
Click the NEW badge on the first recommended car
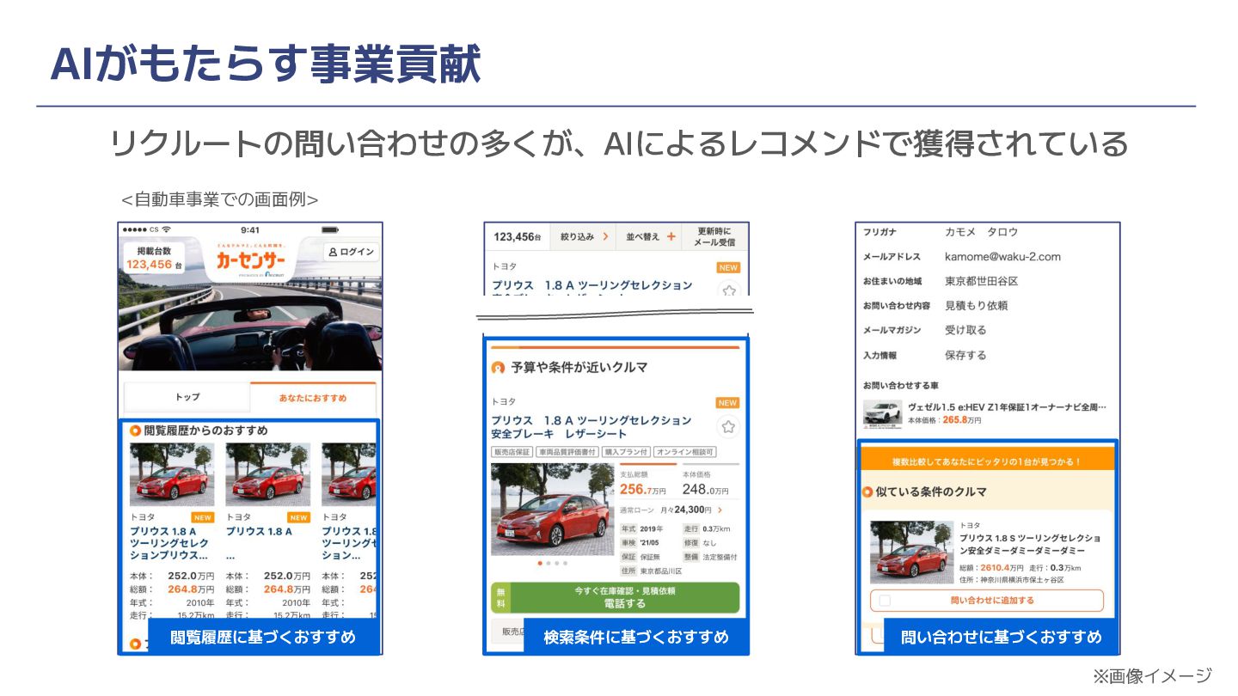203,517
